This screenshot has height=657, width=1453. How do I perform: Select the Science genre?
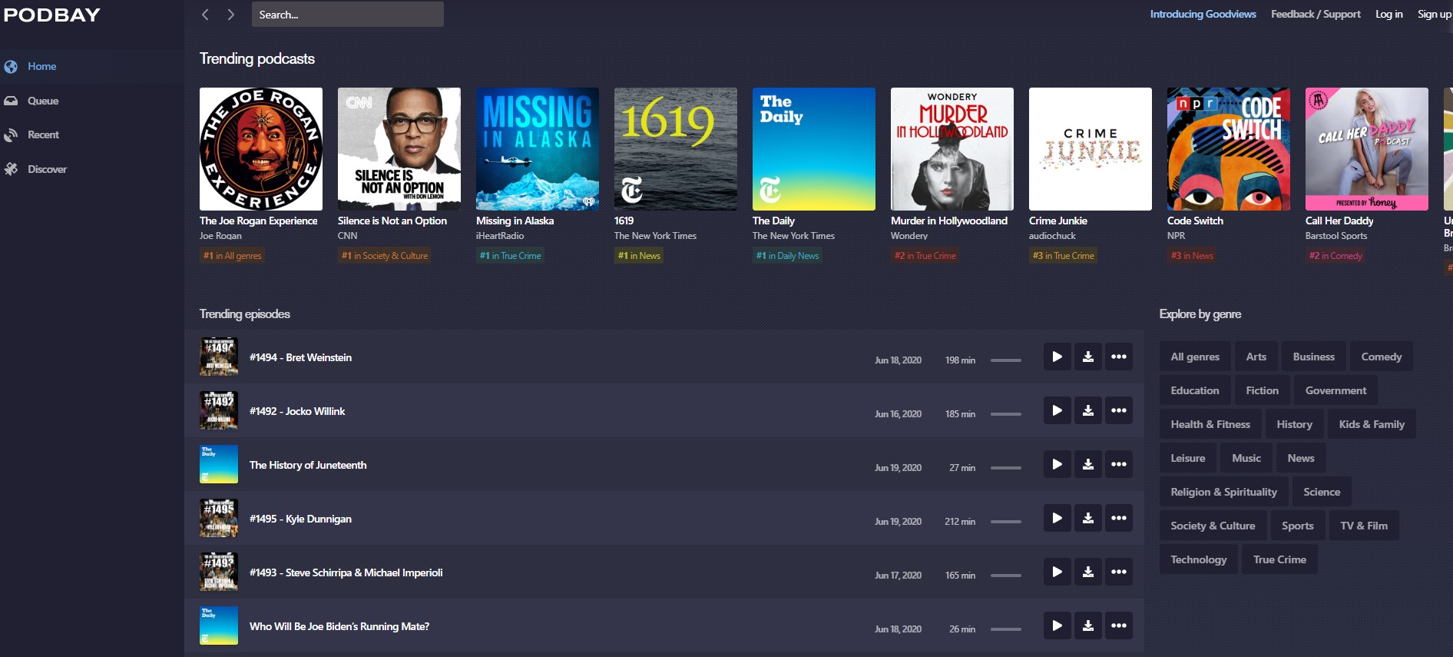click(x=1322, y=492)
